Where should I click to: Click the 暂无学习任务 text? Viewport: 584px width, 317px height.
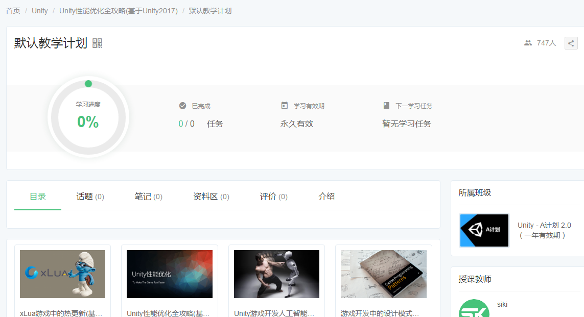point(407,124)
